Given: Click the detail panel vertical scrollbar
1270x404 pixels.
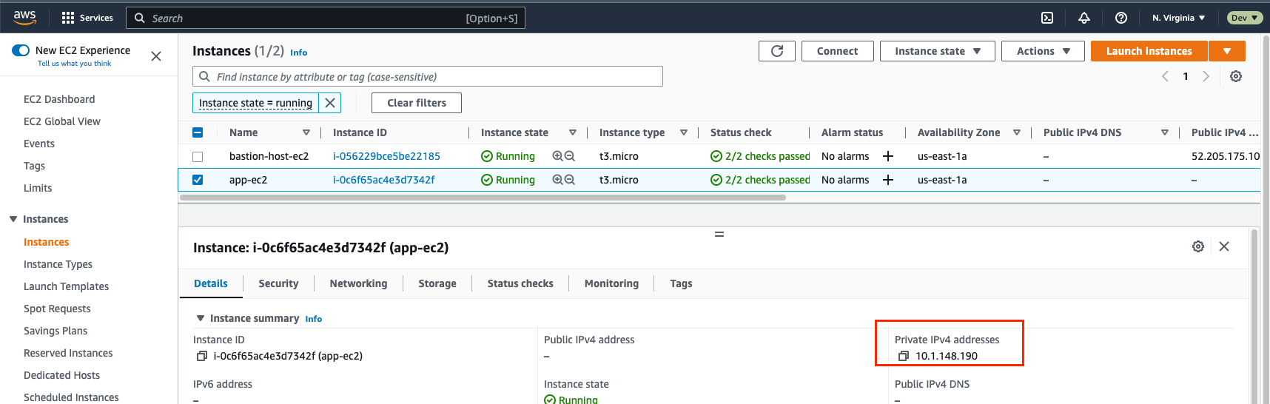Looking at the screenshot, I should [x=1254, y=317].
